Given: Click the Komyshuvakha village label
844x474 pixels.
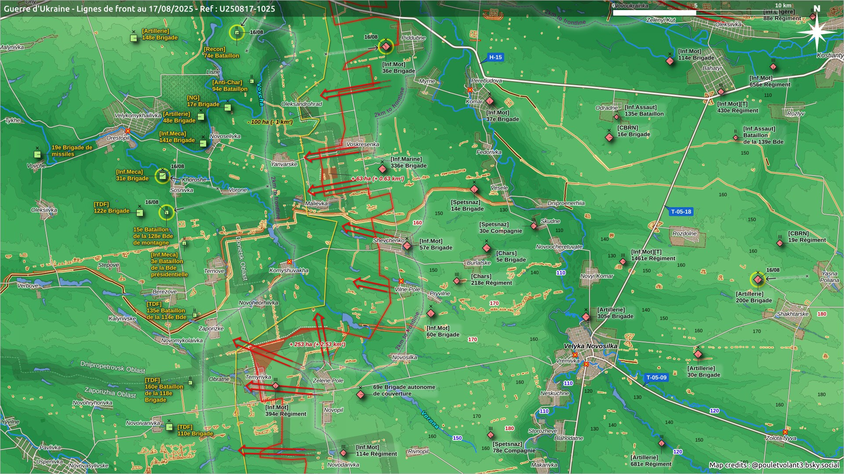Looking at the screenshot, I should tap(289, 271).
